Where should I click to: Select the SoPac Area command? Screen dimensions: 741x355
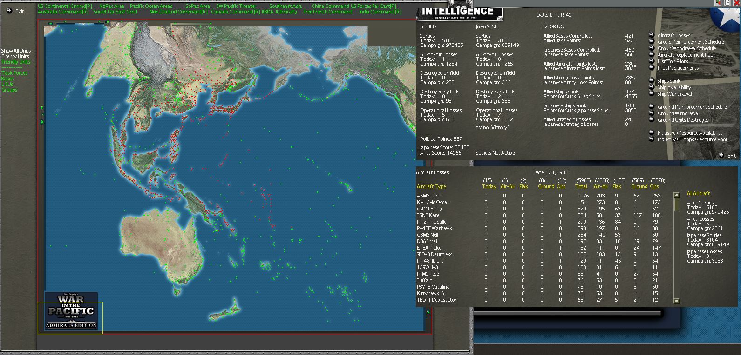point(197,7)
